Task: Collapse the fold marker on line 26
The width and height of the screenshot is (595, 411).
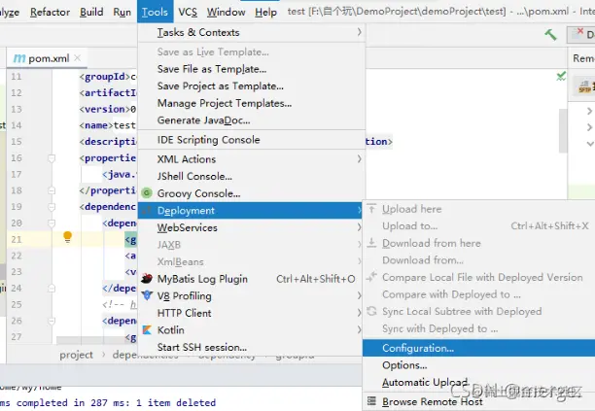Action: point(52,322)
